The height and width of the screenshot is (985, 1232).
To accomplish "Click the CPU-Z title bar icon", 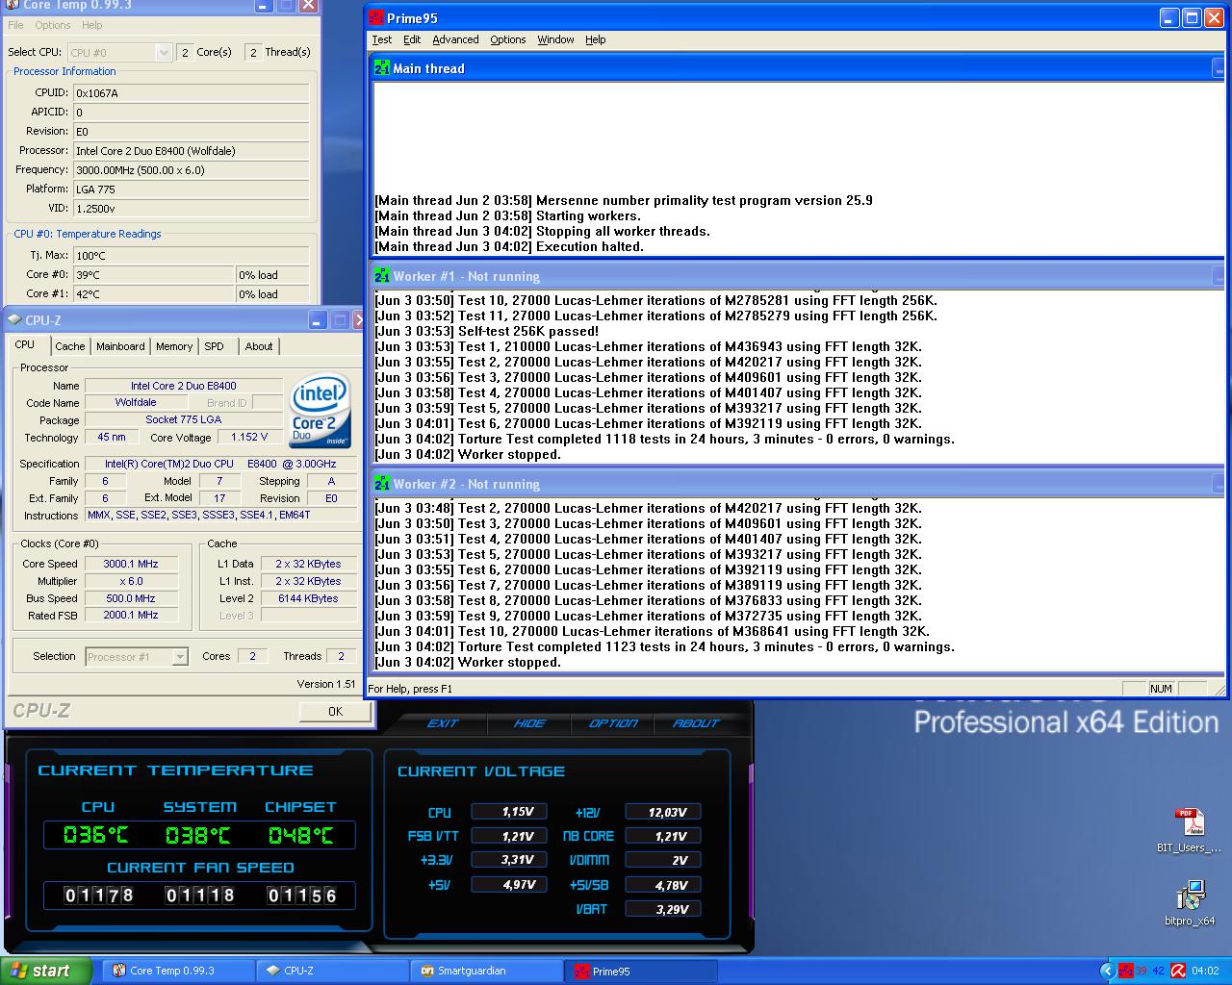I will coord(16,320).
